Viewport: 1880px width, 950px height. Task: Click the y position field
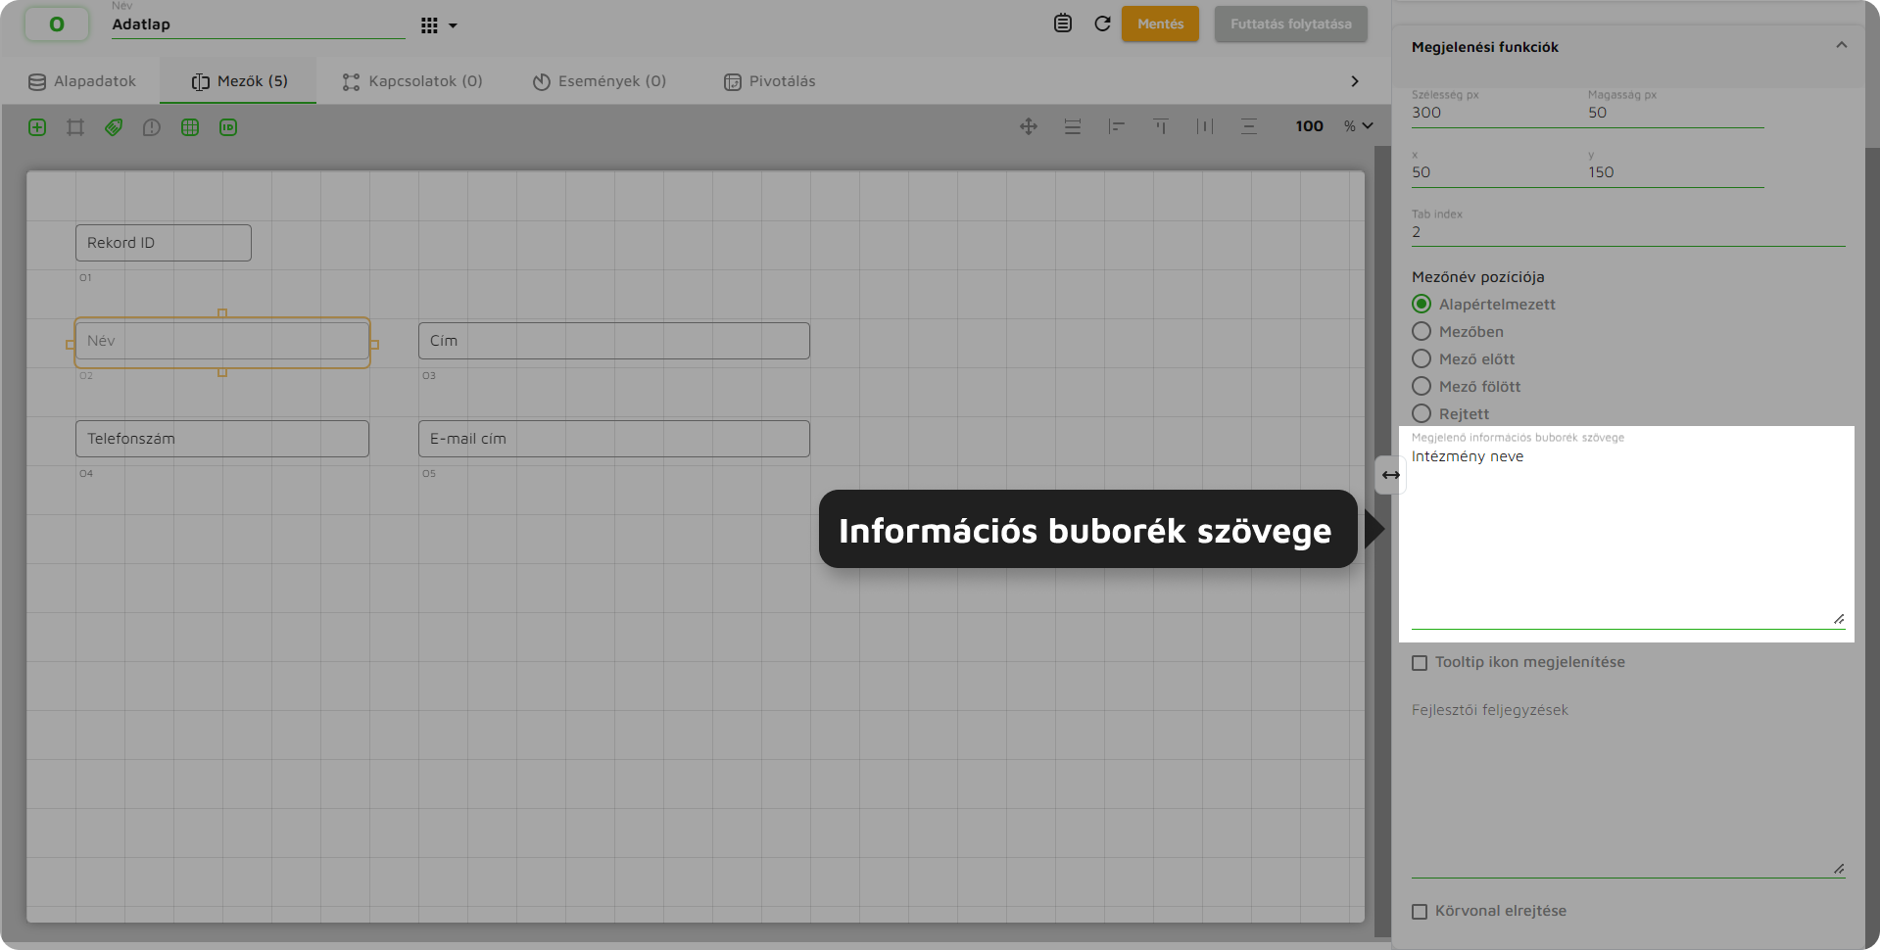(1675, 172)
